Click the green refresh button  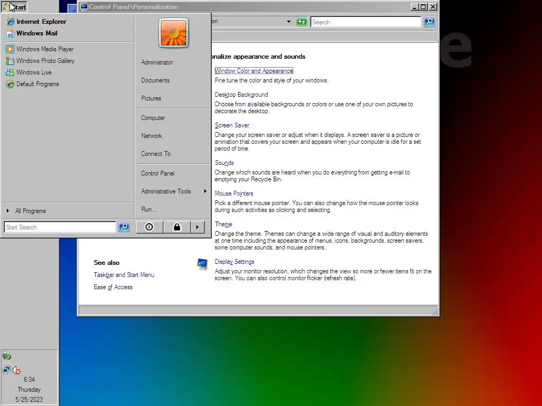point(302,22)
